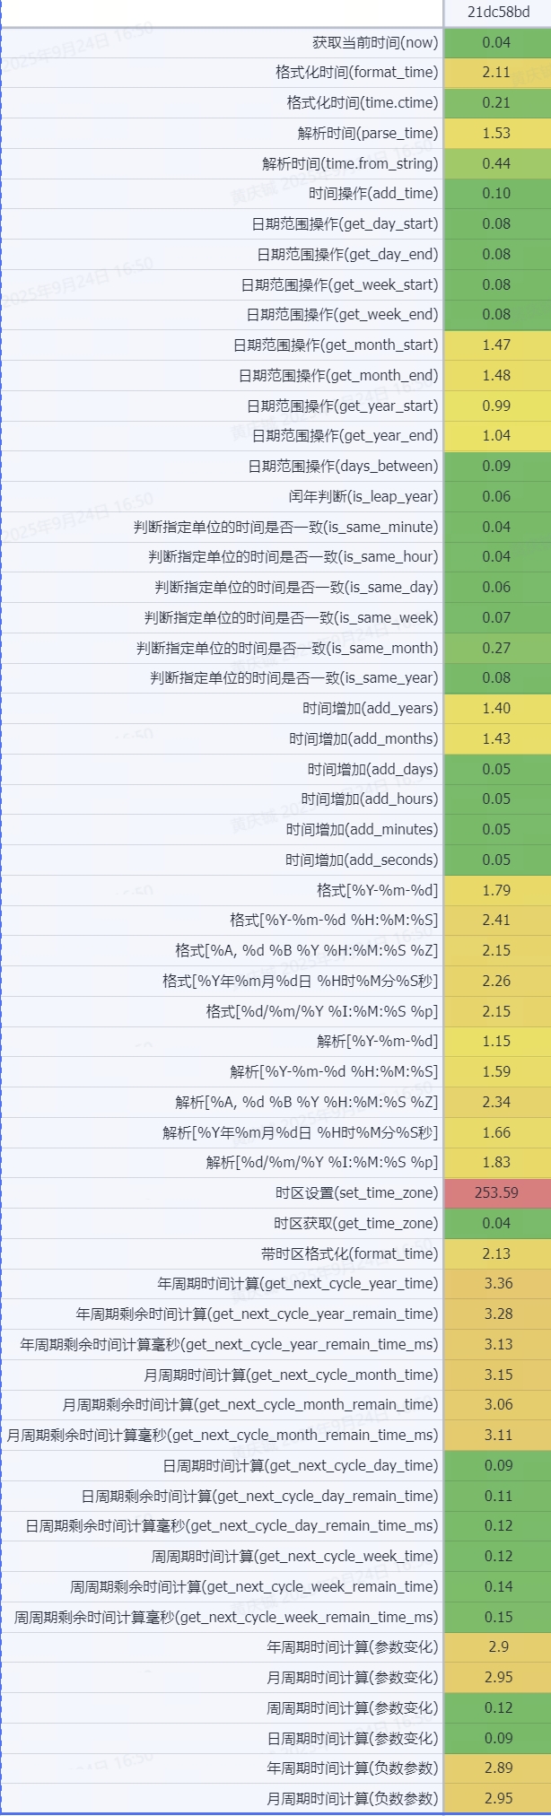Viewport: 551px width, 1816px height.
Task: Click the is_same_year row label
Action: pyautogui.click(x=293, y=677)
